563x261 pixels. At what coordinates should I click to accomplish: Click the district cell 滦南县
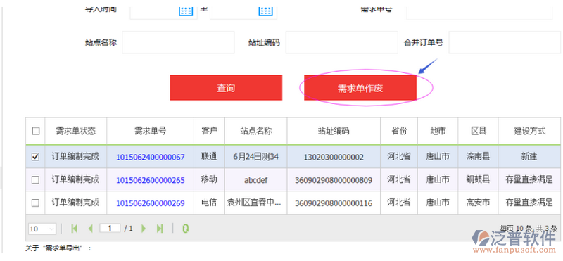point(478,156)
